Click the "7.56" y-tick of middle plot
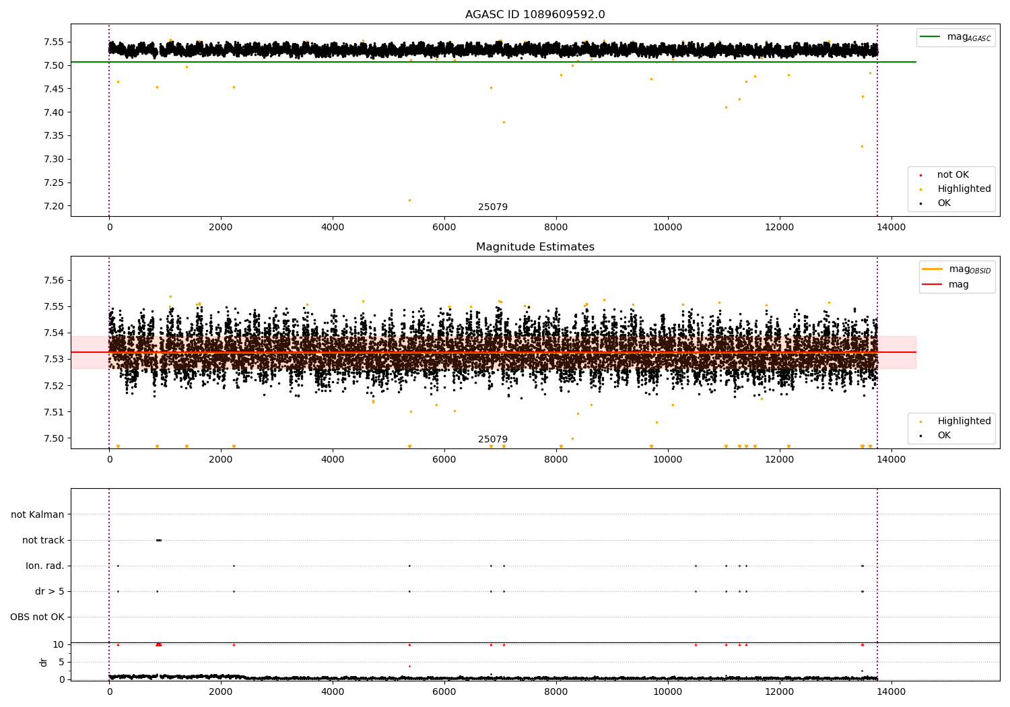1010x707 pixels. 53,280
